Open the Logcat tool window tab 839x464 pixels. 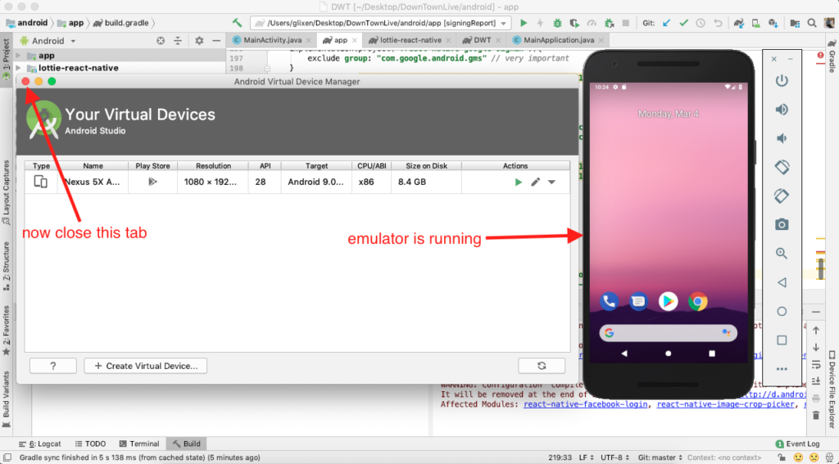tap(40, 444)
